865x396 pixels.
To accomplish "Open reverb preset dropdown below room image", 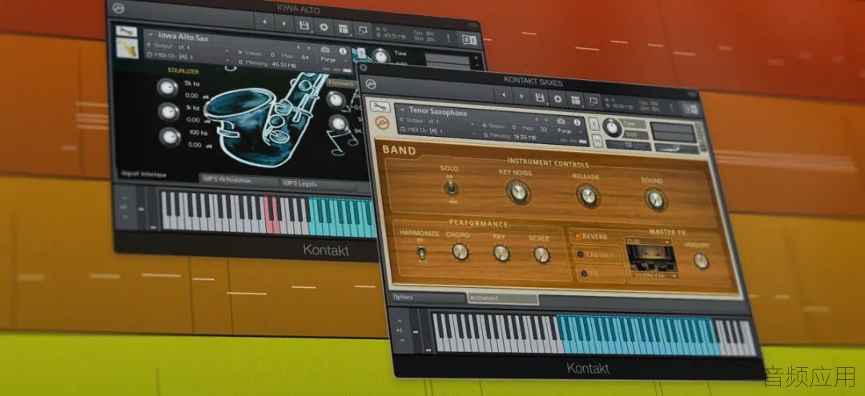I will 655,274.
